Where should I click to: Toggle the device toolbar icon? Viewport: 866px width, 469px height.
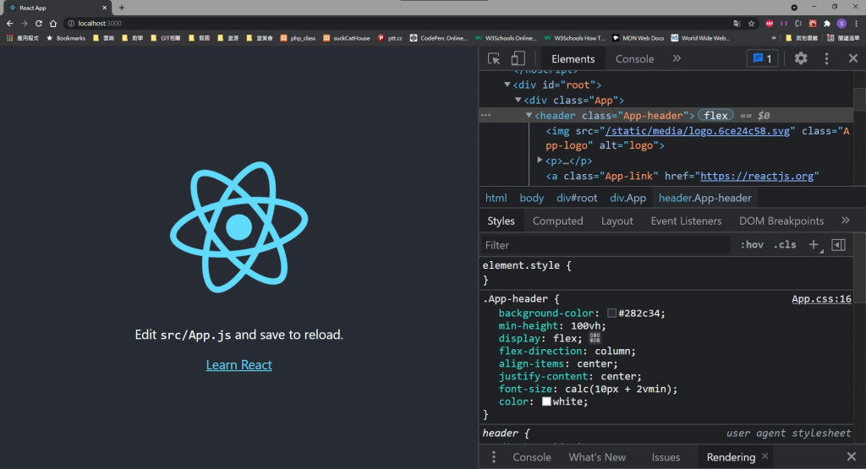pyautogui.click(x=518, y=58)
